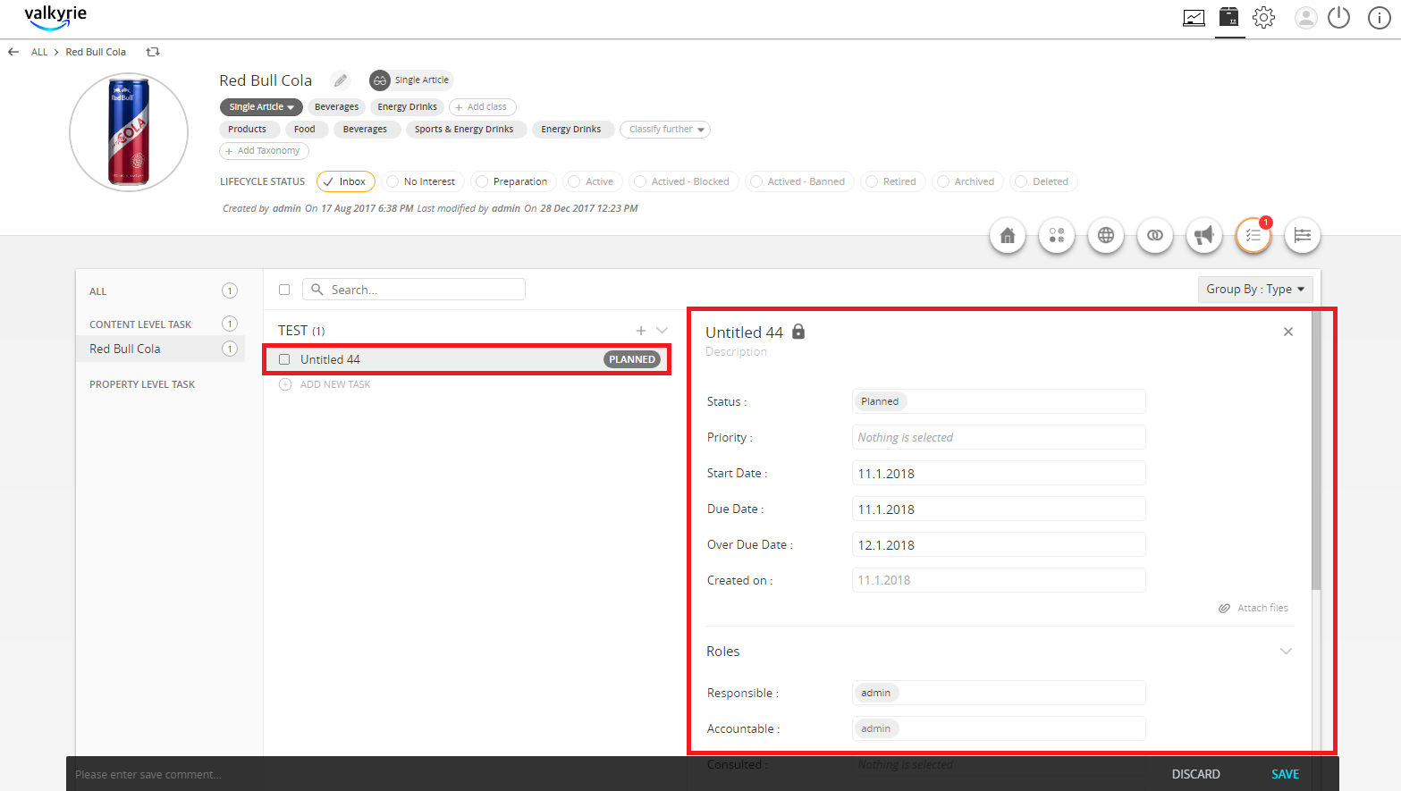The width and height of the screenshot is (1401, 791).
Task: Open the Responsible role field
Action: [999, 693]
